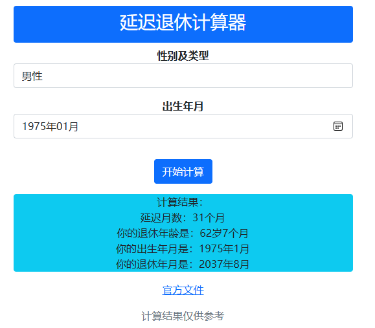The image size is (375, 328).
Task: Select the 1975年 year segment
Action: tap(39, 126)
